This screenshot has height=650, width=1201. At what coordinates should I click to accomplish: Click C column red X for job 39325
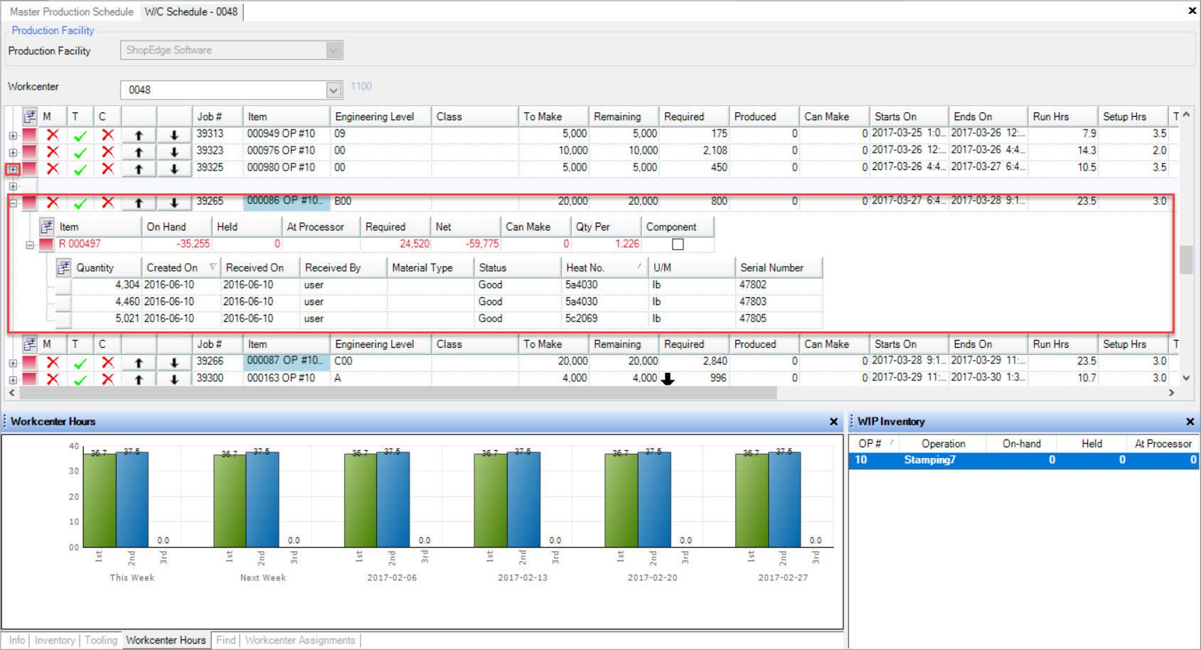107,169
